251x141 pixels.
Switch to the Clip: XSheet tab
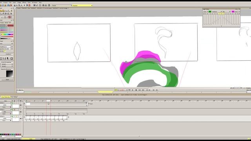pos(15,97)
